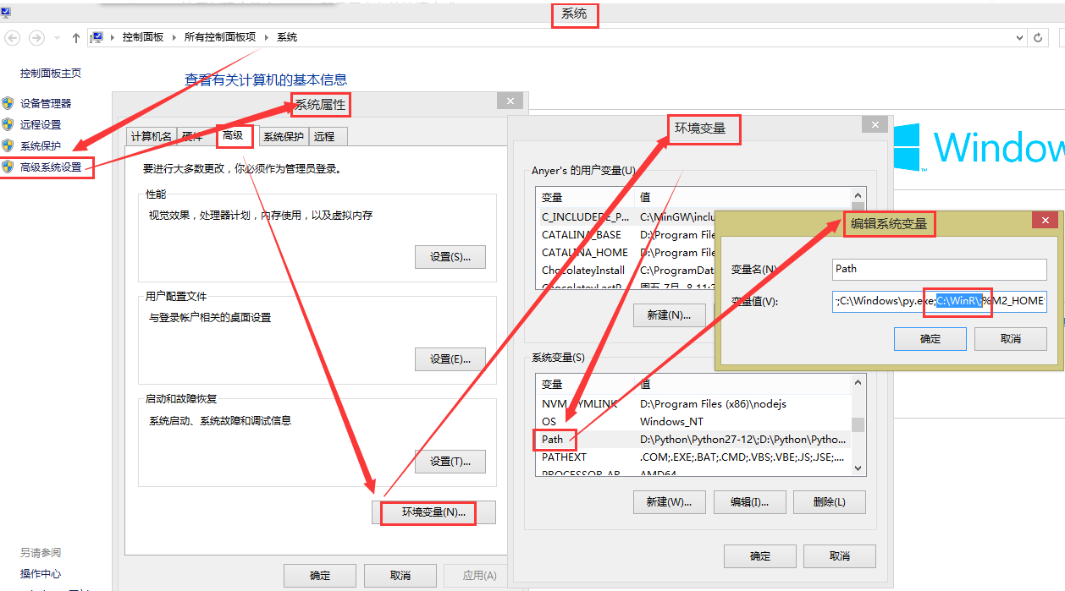
Task: Go back with the left arrow button
Action: coord(13,38)
